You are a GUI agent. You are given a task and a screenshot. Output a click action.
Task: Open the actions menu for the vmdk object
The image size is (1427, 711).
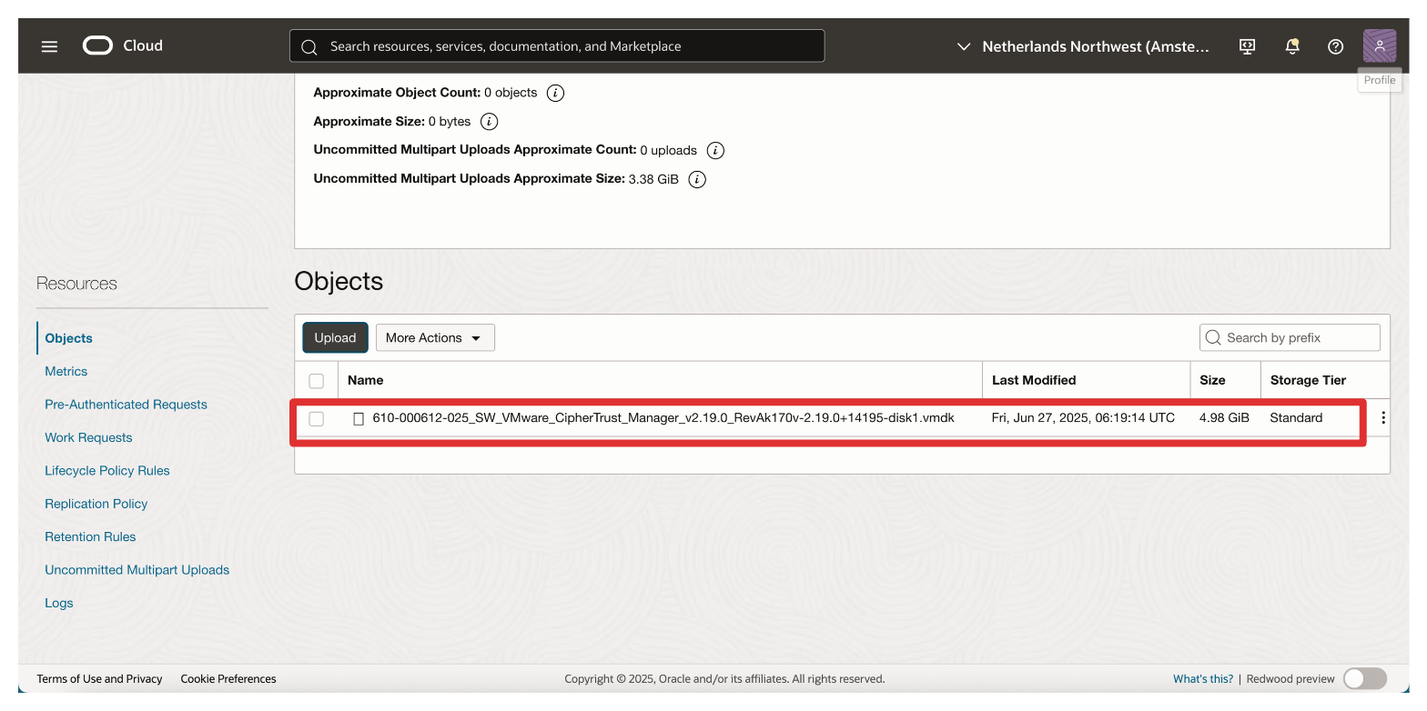1383,418
